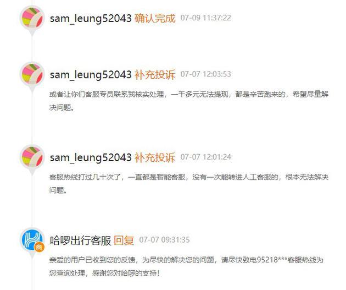Click 补充投诉 label at 12:03:53
Screen dimensions: 346x290
coord(155,75)
